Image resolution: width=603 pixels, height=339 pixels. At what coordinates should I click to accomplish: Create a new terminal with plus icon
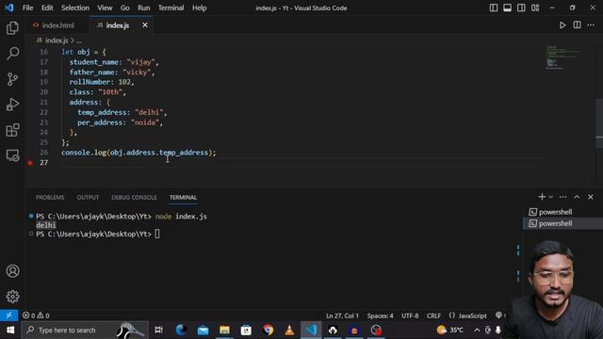click(x=542, y=197)
